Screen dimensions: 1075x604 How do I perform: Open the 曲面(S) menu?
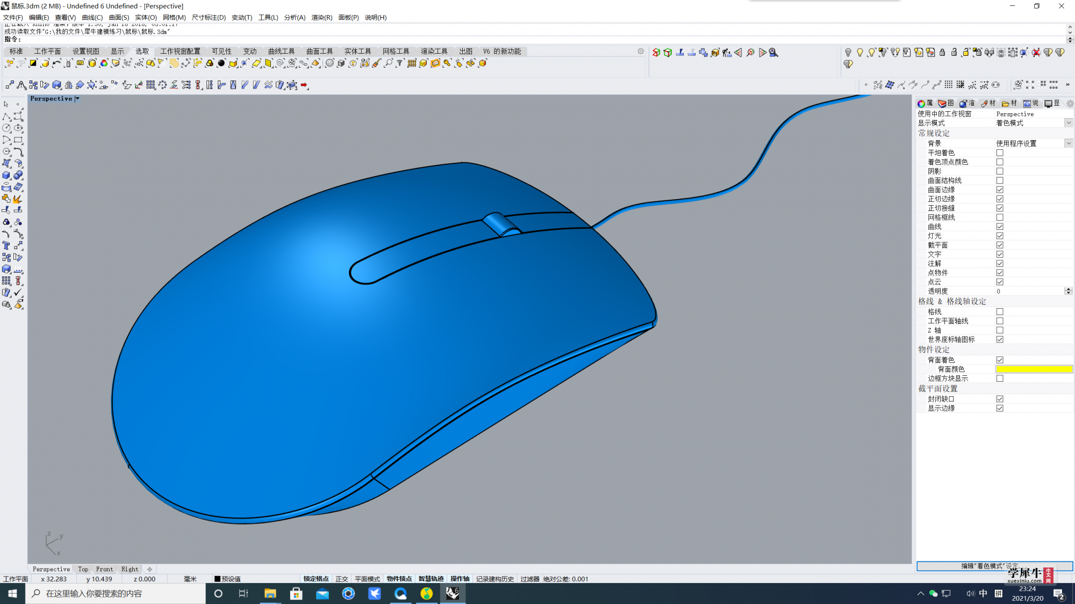(x=119, y=18)
